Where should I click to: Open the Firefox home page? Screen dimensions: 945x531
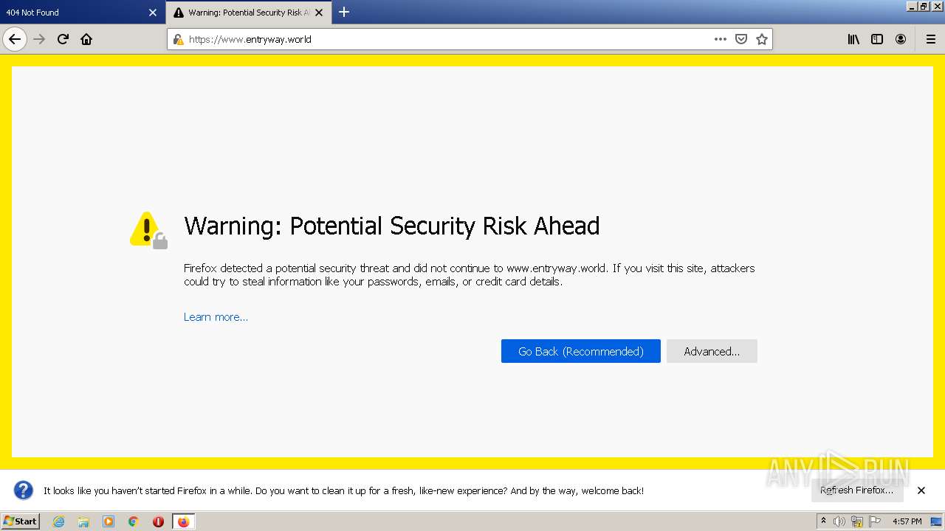(x=86, y=39)
